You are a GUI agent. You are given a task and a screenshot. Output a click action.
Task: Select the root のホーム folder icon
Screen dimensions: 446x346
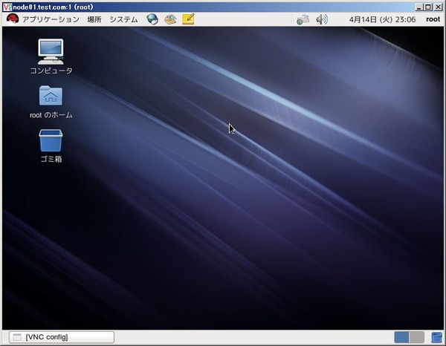point(51,102)
